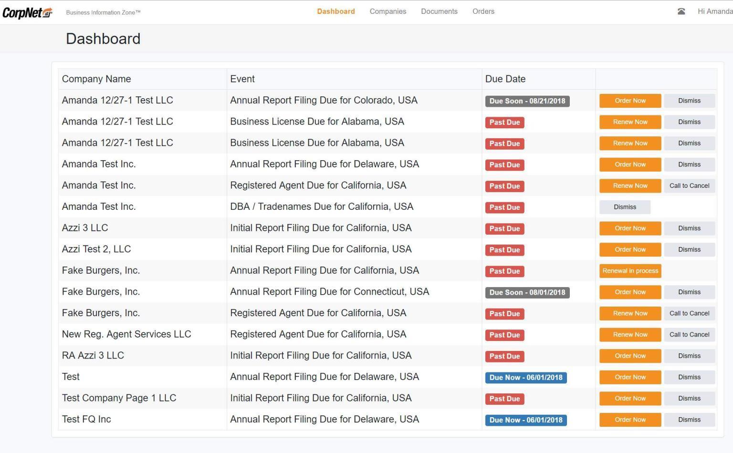Screen dimensions: 733x453
Task: Dismiss the DBA / Tradenames California event
Action: (625, 207)
